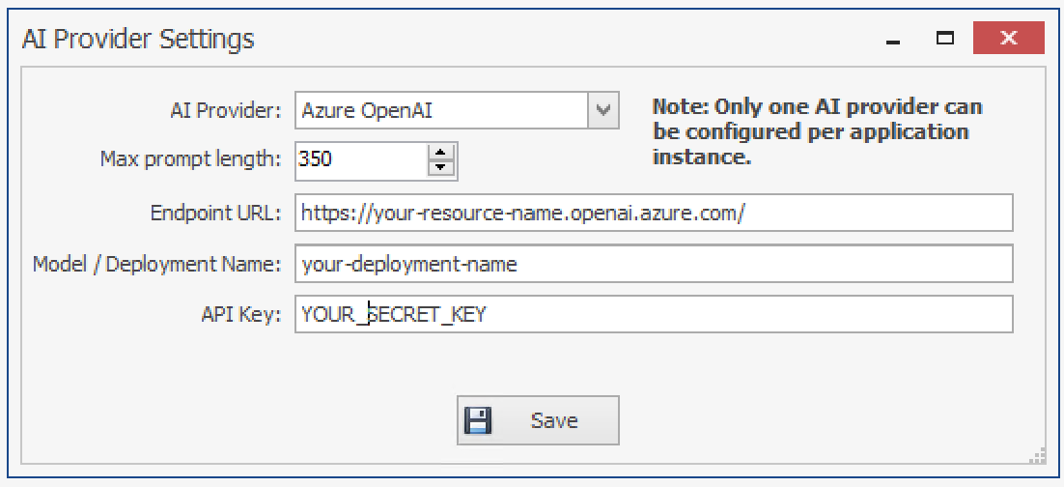Click into the Endpoint URL field
Viewport: 1064px width, 487px height.
654,213
